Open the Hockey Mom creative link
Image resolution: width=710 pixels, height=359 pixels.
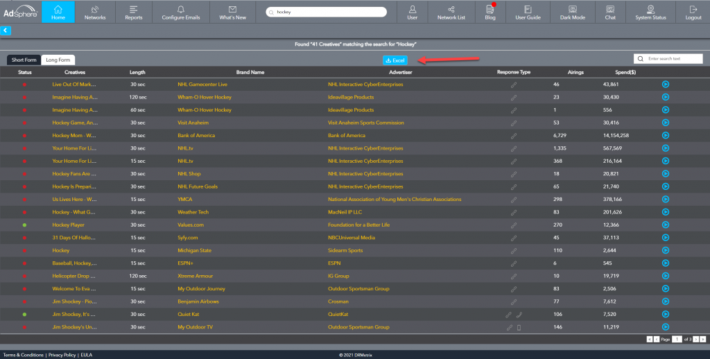click(73, 135)
